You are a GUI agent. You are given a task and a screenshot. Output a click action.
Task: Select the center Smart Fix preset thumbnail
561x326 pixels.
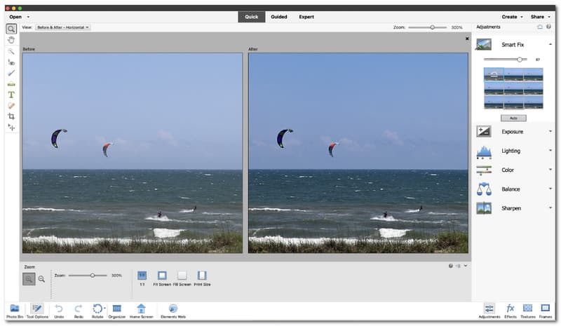coord(513,88)
